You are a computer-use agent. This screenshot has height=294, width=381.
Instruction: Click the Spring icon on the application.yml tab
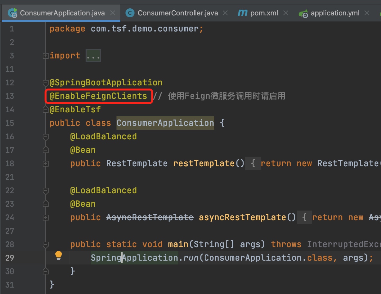(x=303, y=13)
